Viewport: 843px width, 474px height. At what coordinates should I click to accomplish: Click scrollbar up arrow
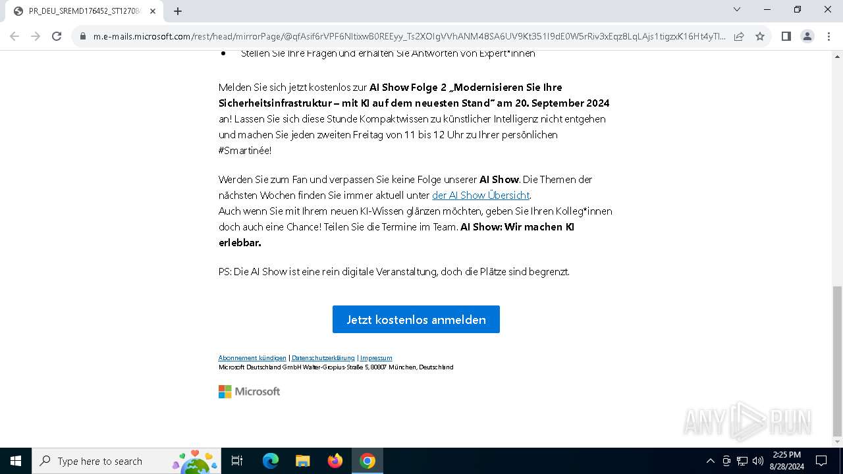pyautogui.click(x=837, y=55)
